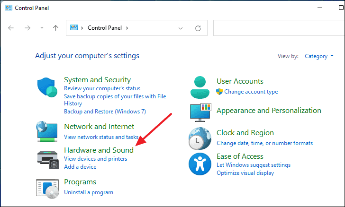
Task: Click Change date, time, or number formats
Action: point(265,143)
